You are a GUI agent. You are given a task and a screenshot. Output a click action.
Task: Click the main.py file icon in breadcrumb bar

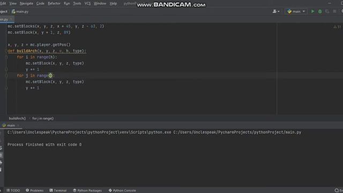pos(13,11)
